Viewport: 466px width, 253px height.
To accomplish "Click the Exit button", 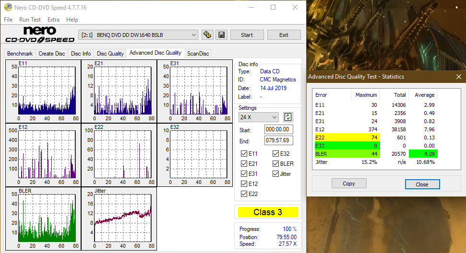I will tap(284, 35).
